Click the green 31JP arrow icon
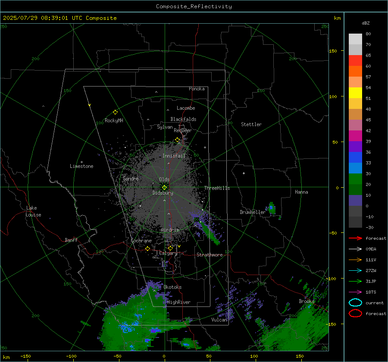 pyautogui.click(x=355, y=281)
